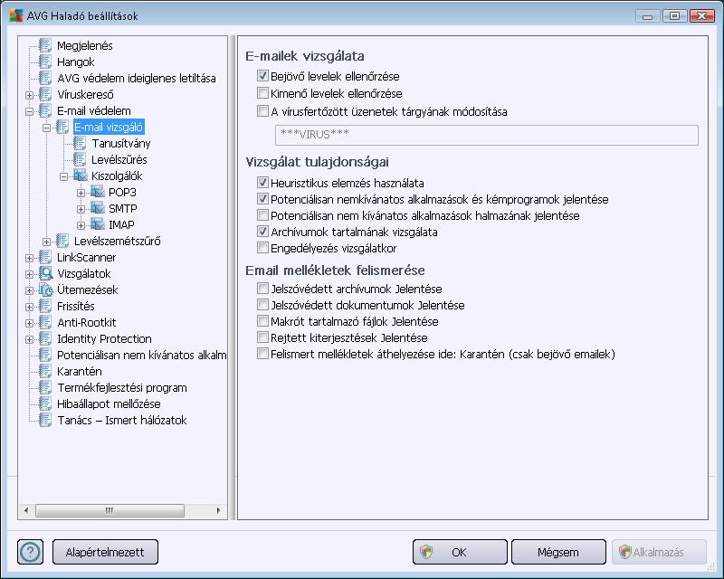Click the IMAP server icon
Image resolution: width=724 pixels, height=579 pixels.
pyautogui.click(x=98, y=224)
